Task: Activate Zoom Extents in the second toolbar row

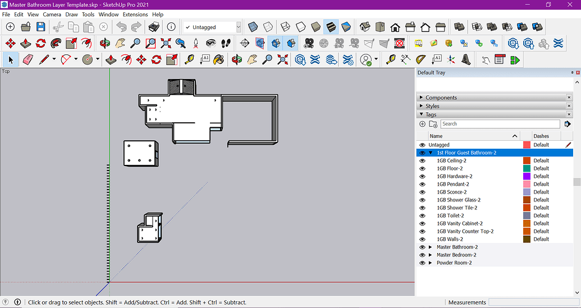Action: [166, 43]
